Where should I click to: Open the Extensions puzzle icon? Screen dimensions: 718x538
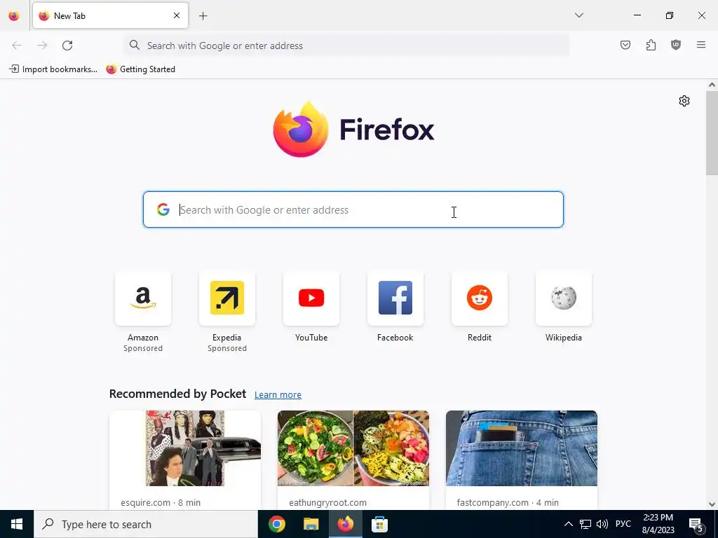pyautogui.click(x=651, y=45)
